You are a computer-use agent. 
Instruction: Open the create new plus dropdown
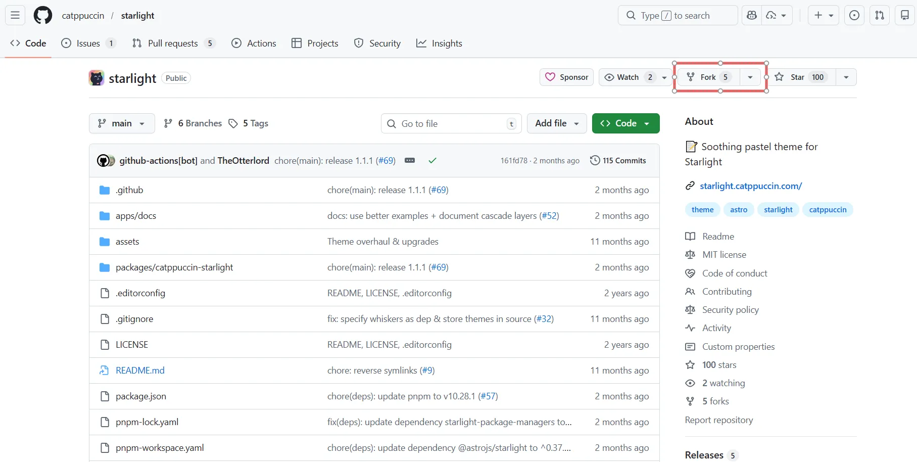pyautogui.click(x=824, y=15)
